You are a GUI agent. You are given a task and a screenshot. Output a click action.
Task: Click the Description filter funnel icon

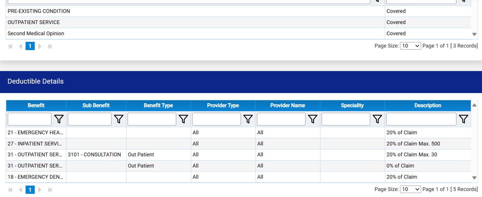464,119
